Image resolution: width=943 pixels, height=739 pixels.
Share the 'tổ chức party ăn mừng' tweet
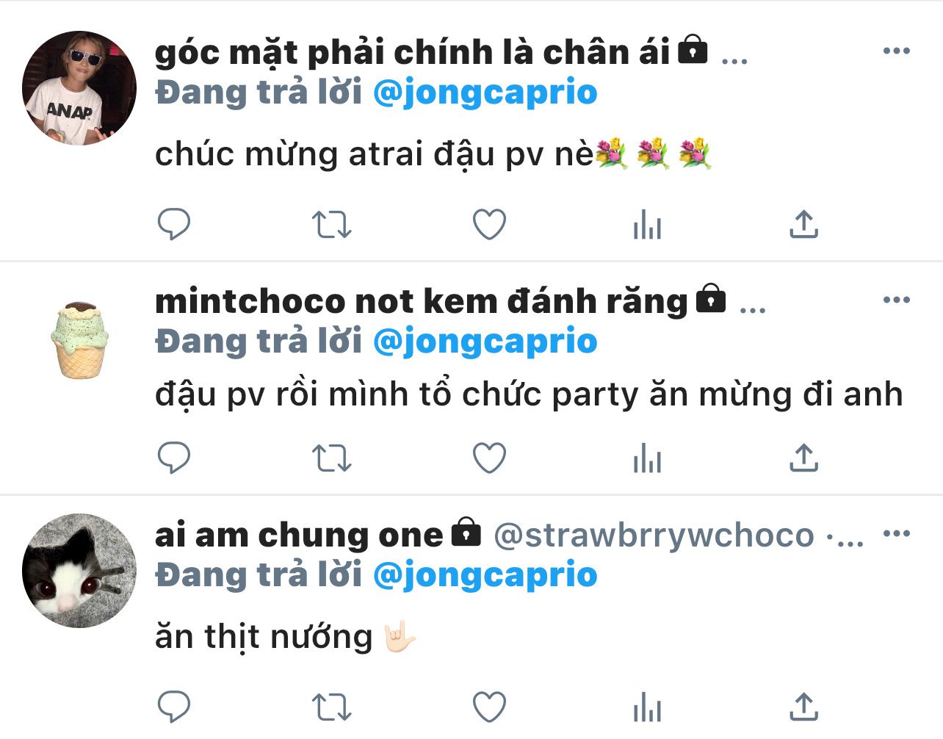pyautogui.click(x=803, y=458)
